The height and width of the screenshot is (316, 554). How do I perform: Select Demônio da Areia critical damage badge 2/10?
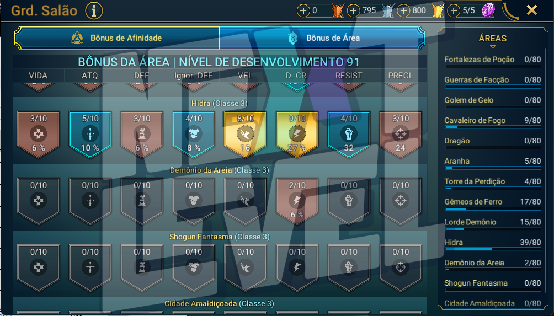[x=297, y=201]
